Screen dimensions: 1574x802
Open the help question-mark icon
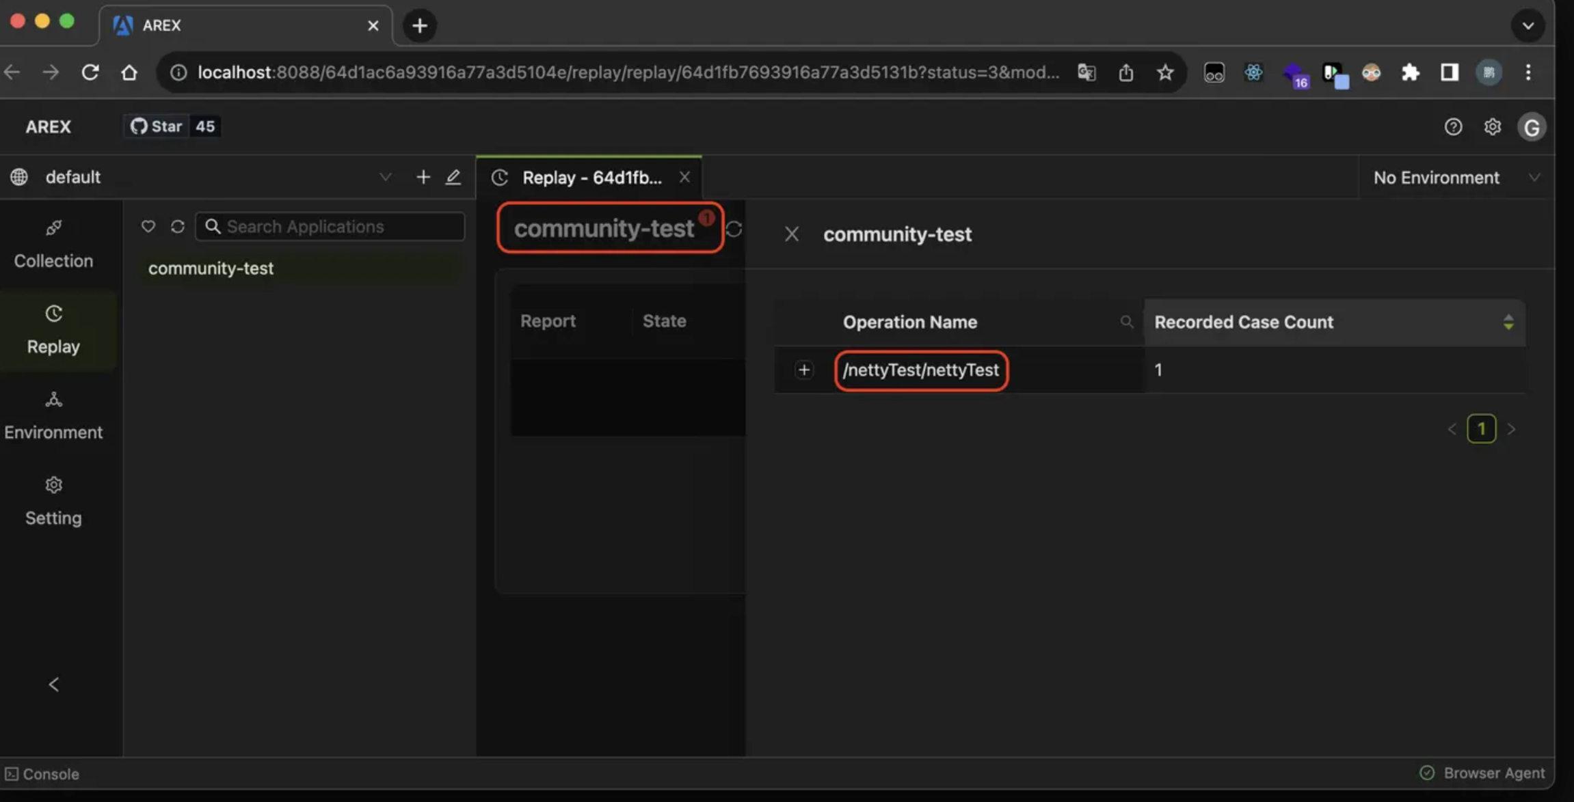coord(1453,127)
